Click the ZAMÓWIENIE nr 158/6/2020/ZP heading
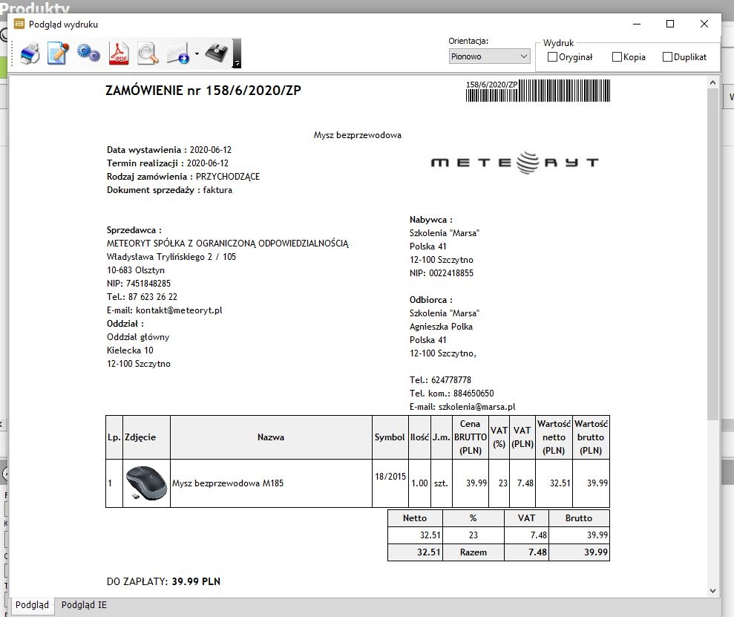Image resolution: width=734 pixels, height=617 pixels. tap(203, 91)
